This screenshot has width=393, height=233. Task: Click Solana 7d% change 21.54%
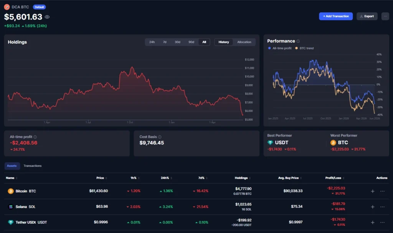pos(200,207)
